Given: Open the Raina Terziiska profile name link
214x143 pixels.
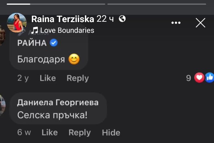Looking at the screenshot, I should (x=63, y=19).
